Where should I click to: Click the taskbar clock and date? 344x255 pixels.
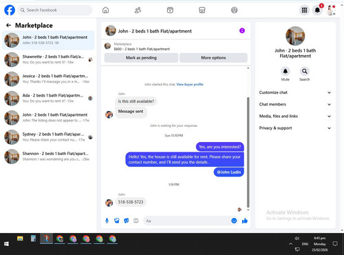(x=320, y=244)
